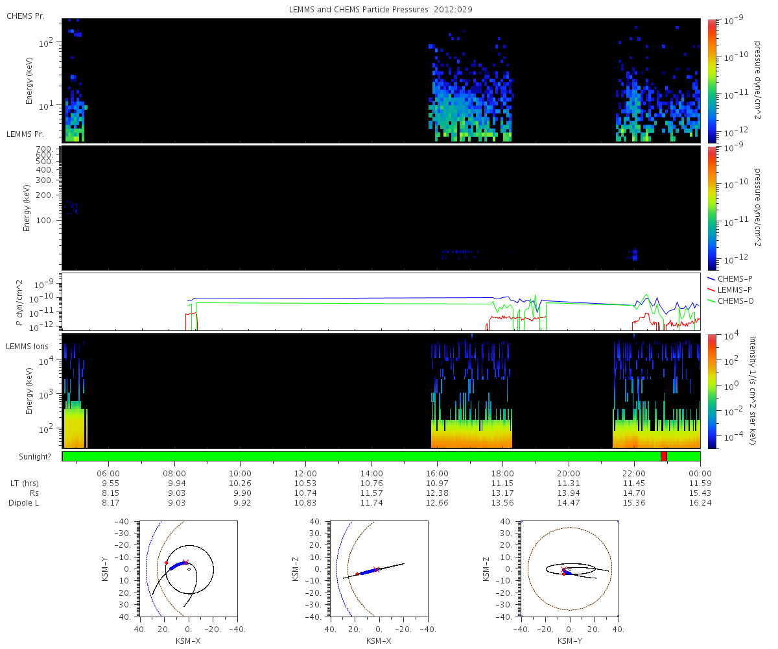Click the CHEMS pressure color bar
This screenshot has width=778, height=649.
[712, 80]
